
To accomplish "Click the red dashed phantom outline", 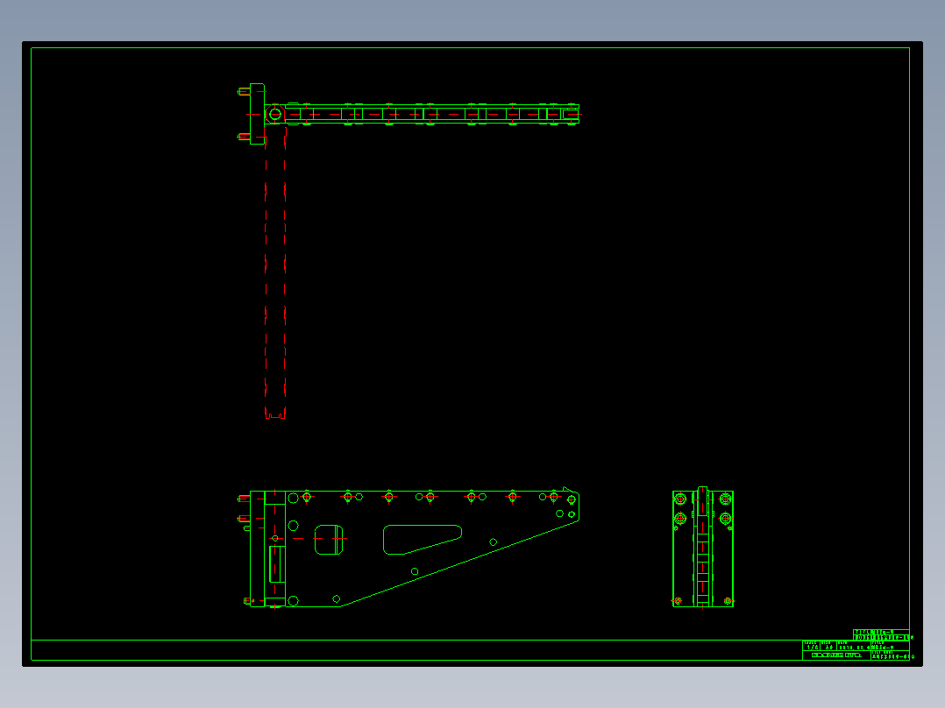I will [x=275, y=273].
